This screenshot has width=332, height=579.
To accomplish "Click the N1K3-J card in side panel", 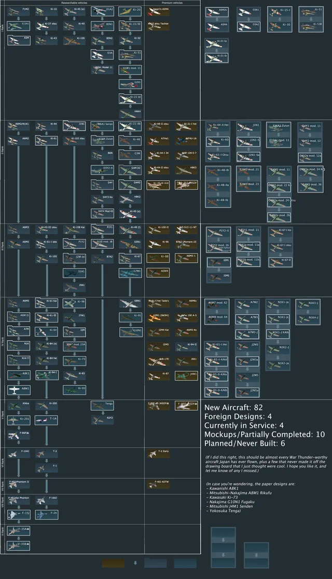I will coord(308,305).
